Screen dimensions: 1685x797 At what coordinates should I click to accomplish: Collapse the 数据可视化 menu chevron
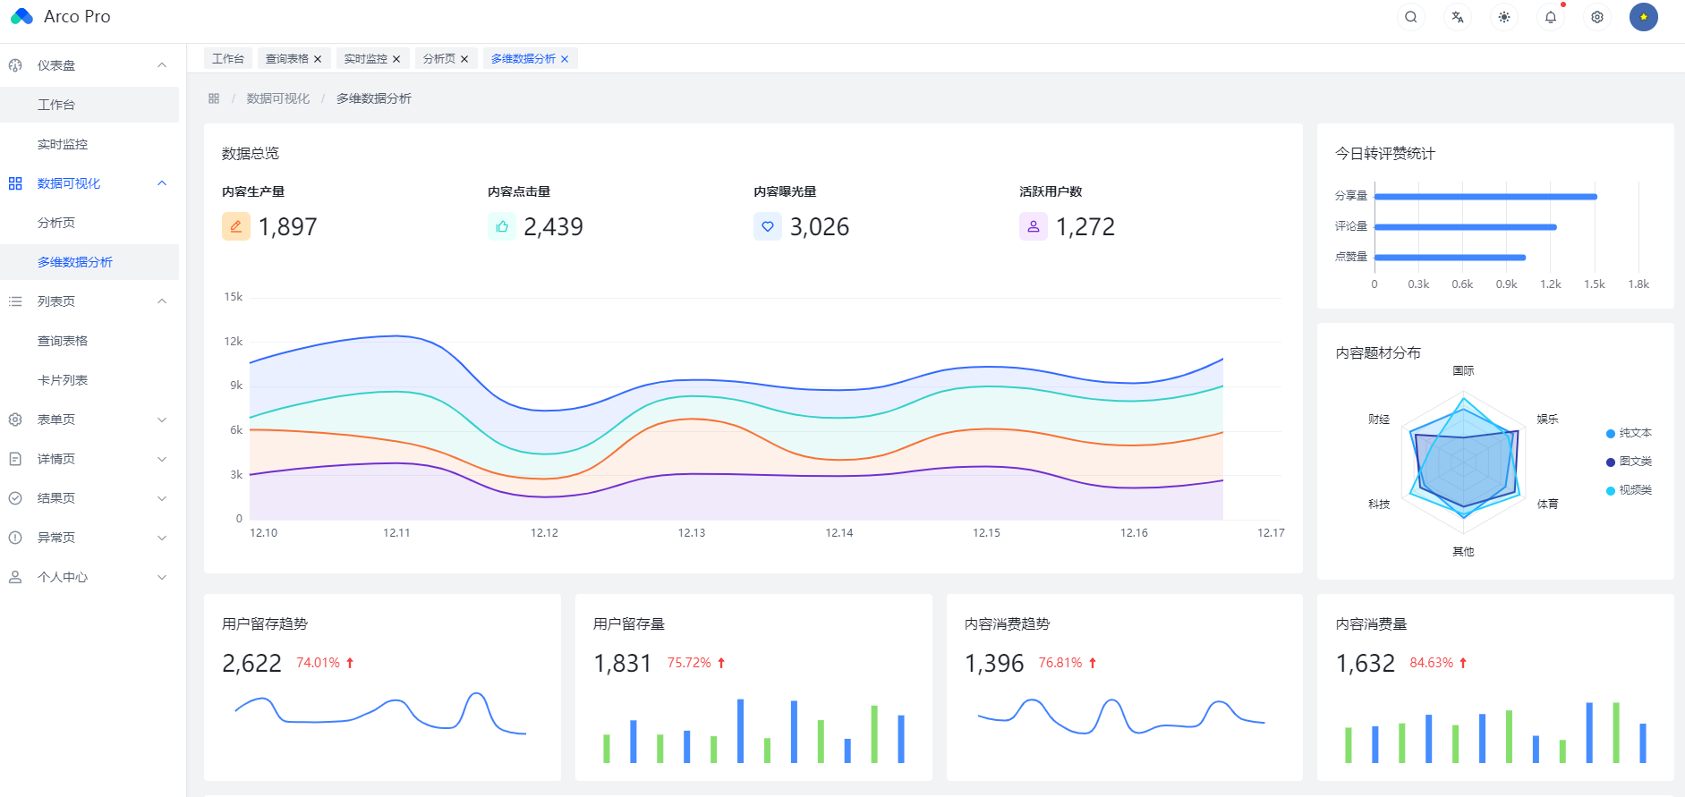click(x=162, y=183)
